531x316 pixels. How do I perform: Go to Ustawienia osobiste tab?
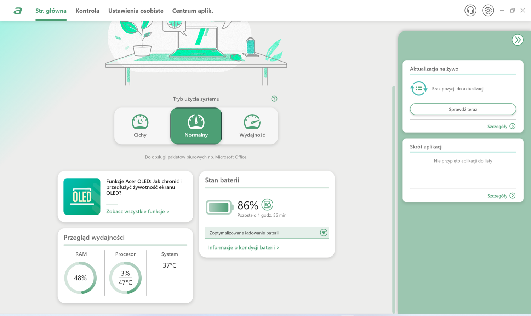click(136, 11)
